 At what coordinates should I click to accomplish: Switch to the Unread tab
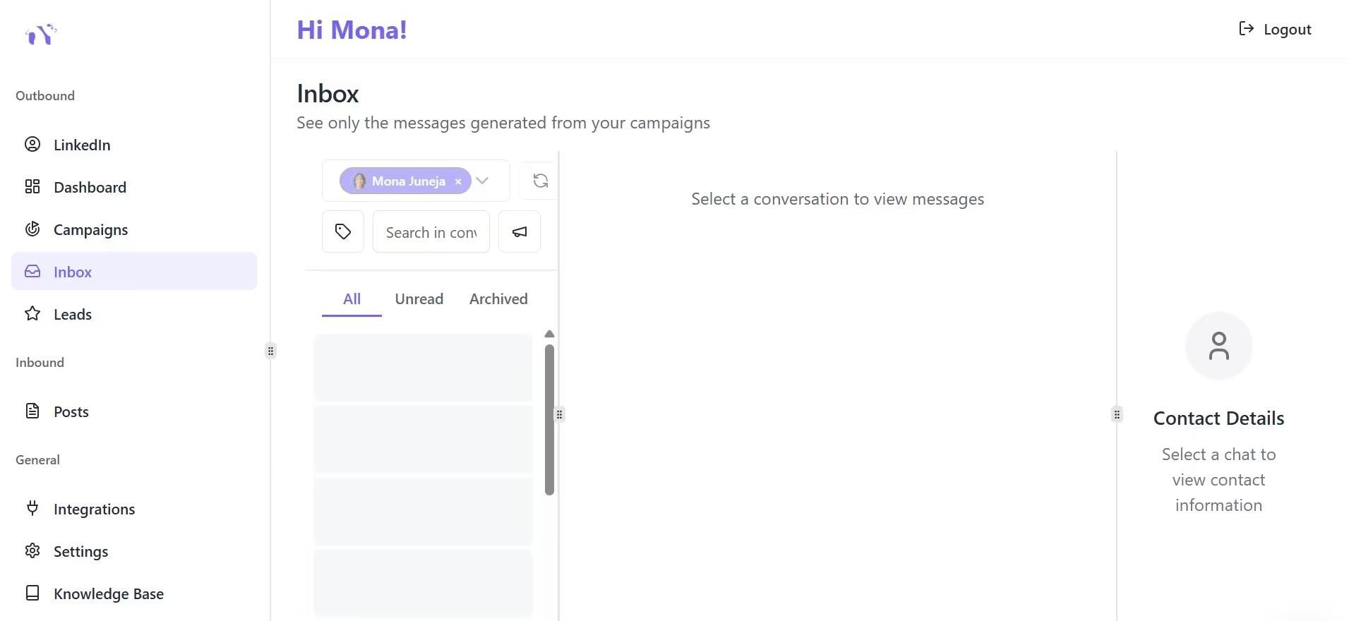pos(419,299)
